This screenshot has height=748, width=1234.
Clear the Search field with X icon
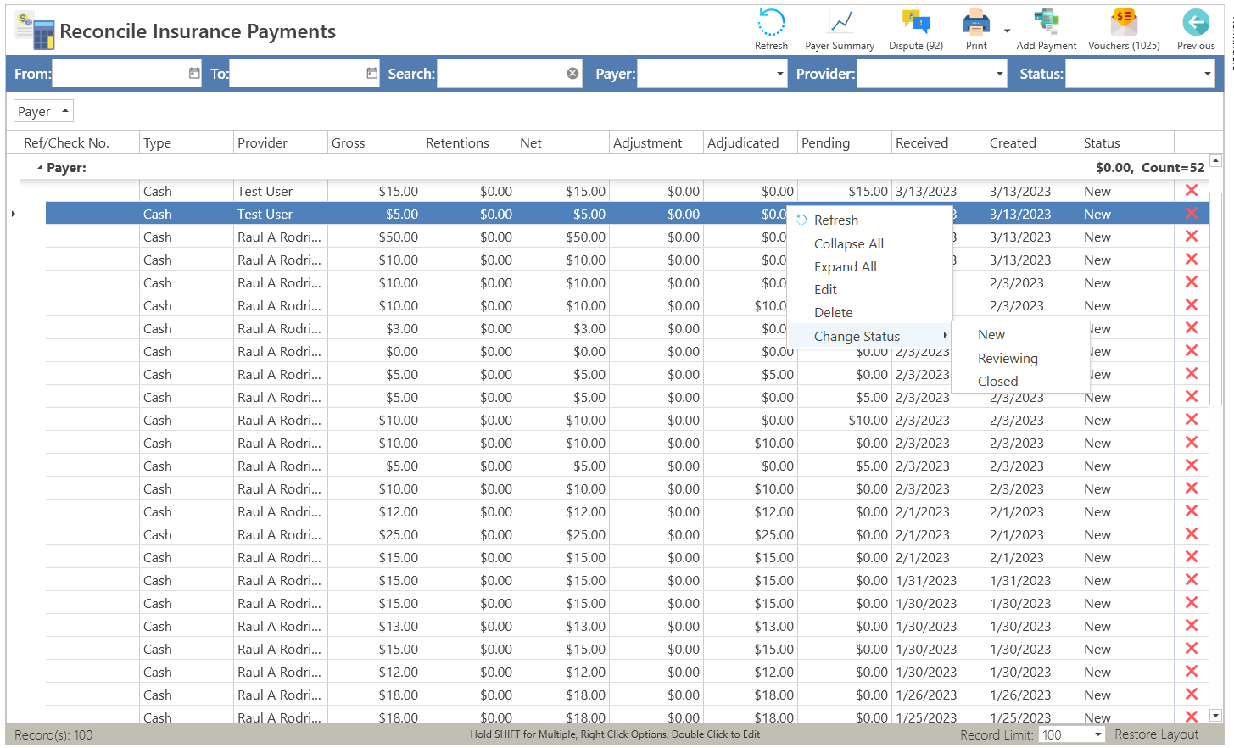572,74
